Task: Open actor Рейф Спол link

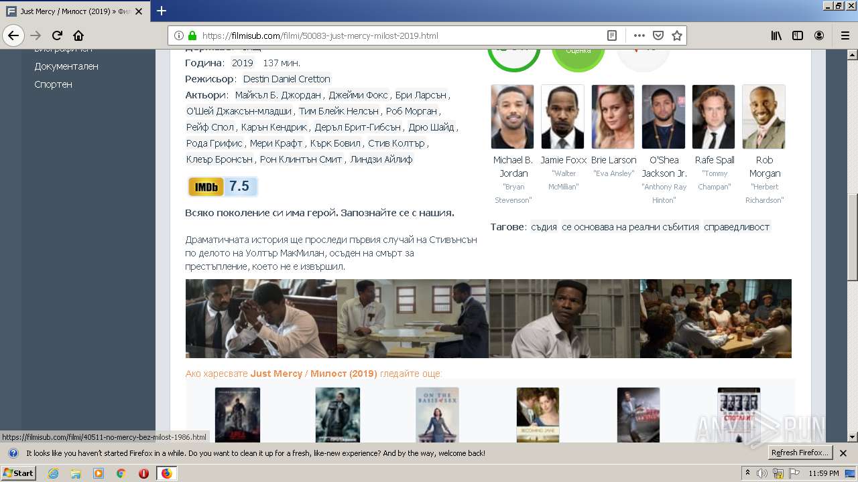Action: tap(210, 127)
